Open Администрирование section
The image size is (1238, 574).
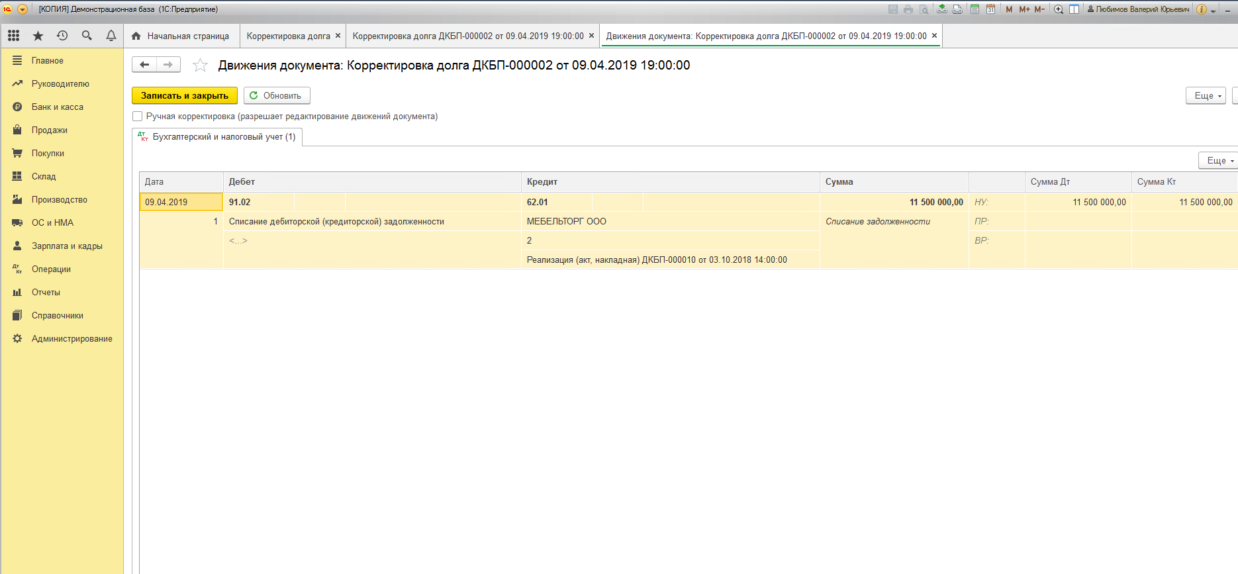62,338
